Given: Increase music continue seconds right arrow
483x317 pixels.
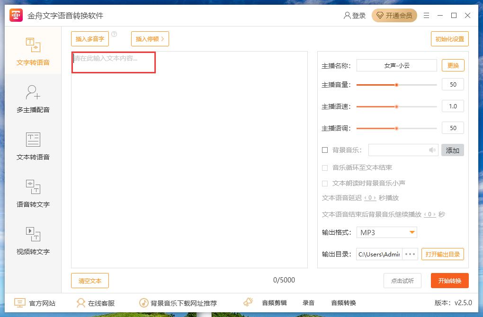Looking at the screenshot, I should pyautogui.click(x=434, y=214).
